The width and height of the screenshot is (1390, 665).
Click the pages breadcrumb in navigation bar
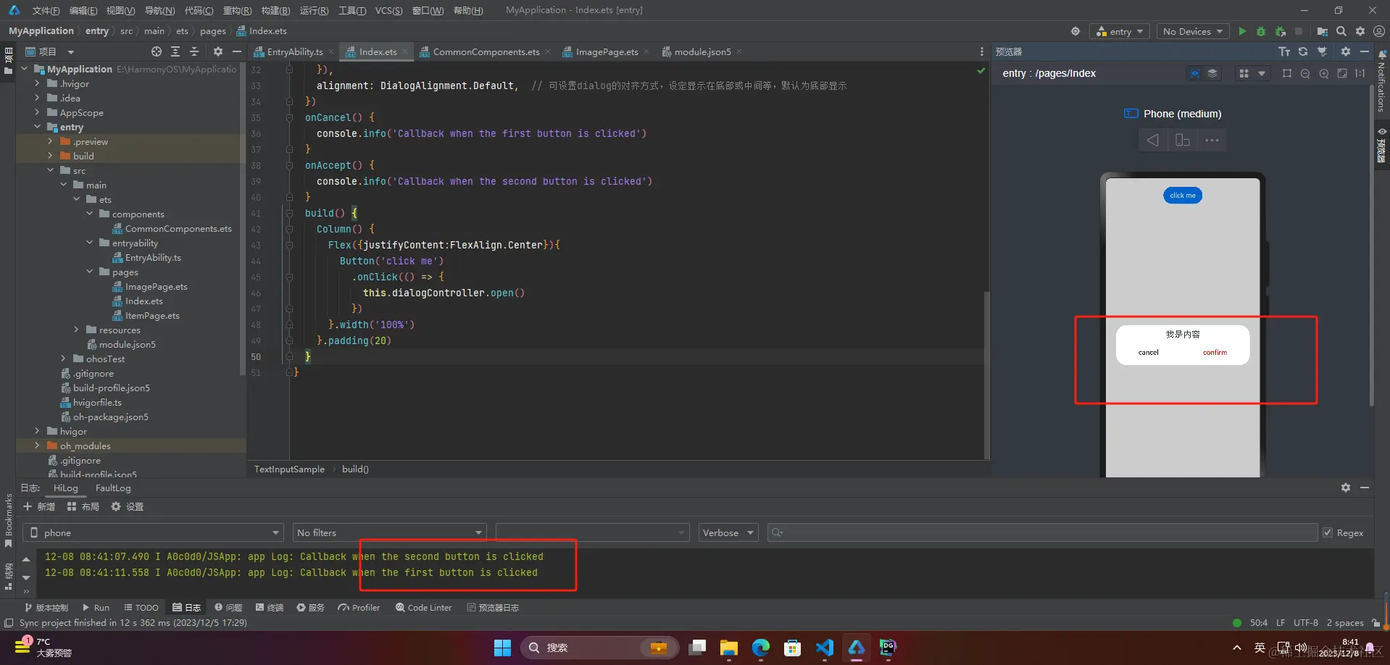[x=213, y=31]
